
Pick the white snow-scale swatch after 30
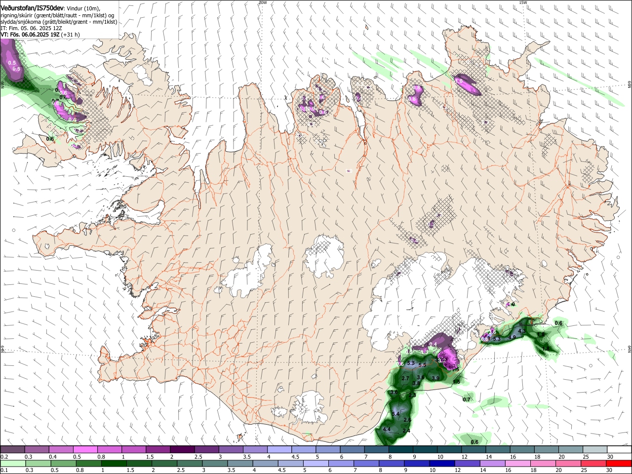pyautogui.click(x=619, y=449)
